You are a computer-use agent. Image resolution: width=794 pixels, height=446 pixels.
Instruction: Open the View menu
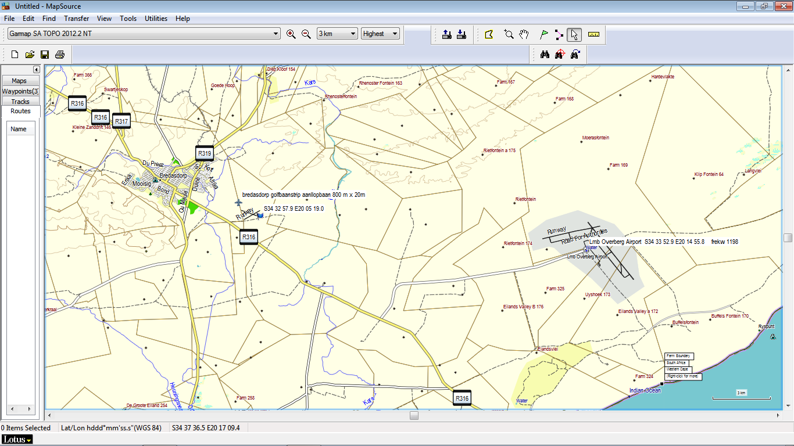(105, 19)
